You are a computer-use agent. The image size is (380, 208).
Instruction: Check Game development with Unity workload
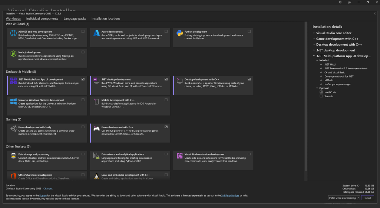click(83, 127)
